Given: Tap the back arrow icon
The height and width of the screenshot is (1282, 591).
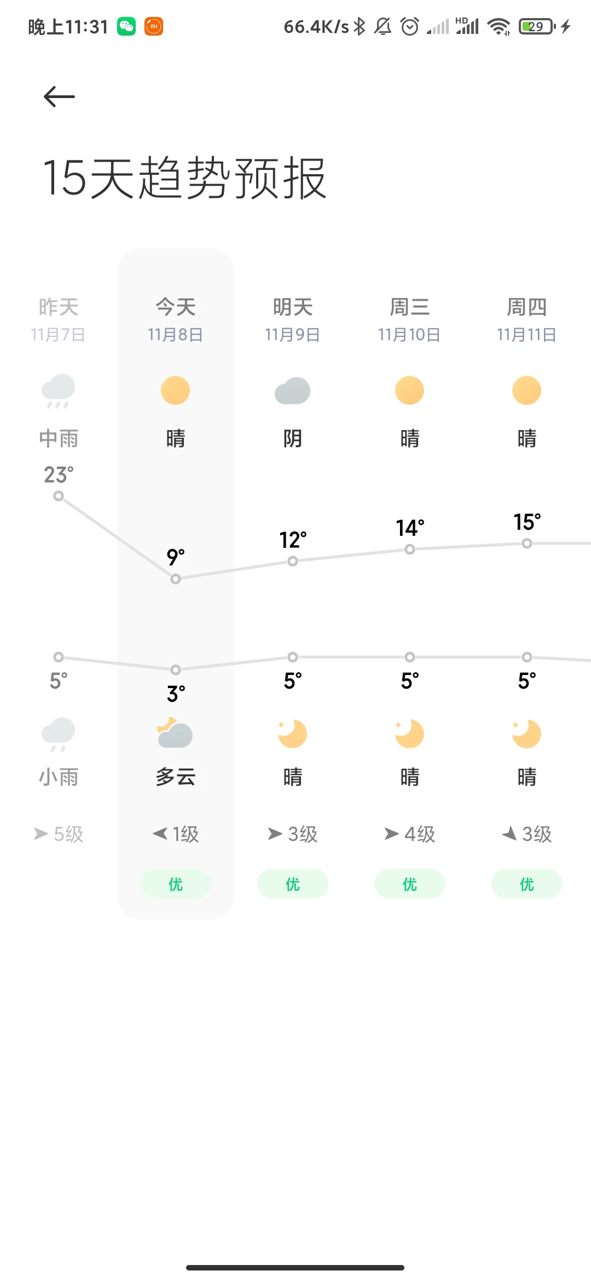Looking at the screenshot, I should point(59,97).
